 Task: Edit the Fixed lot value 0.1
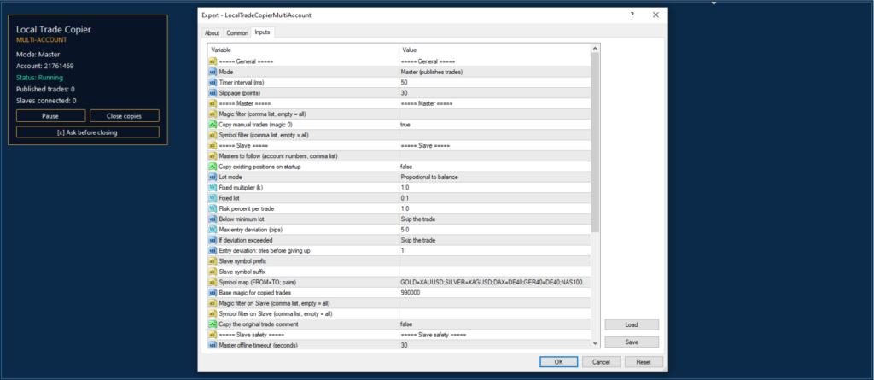tap(494, 198)
